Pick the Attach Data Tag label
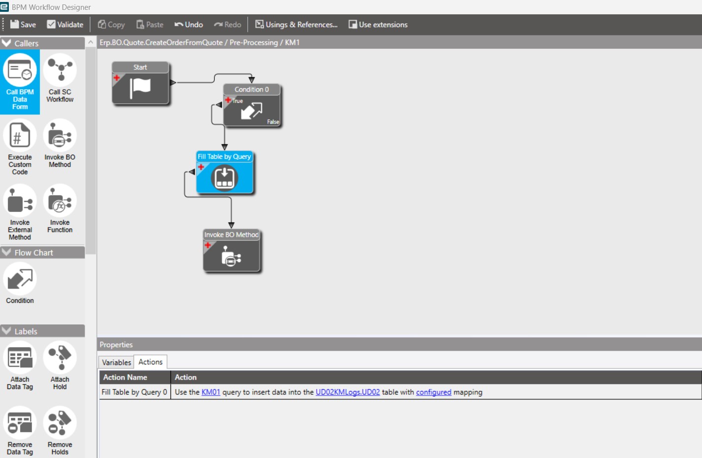This screenshot has height=458, width=702. point(20,366)
